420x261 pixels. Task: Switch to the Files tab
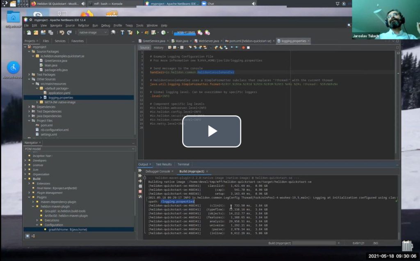46,41
